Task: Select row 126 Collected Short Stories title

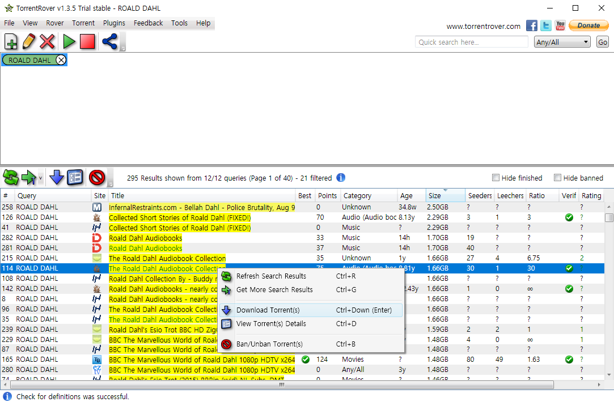Action: tap(180, 217)
